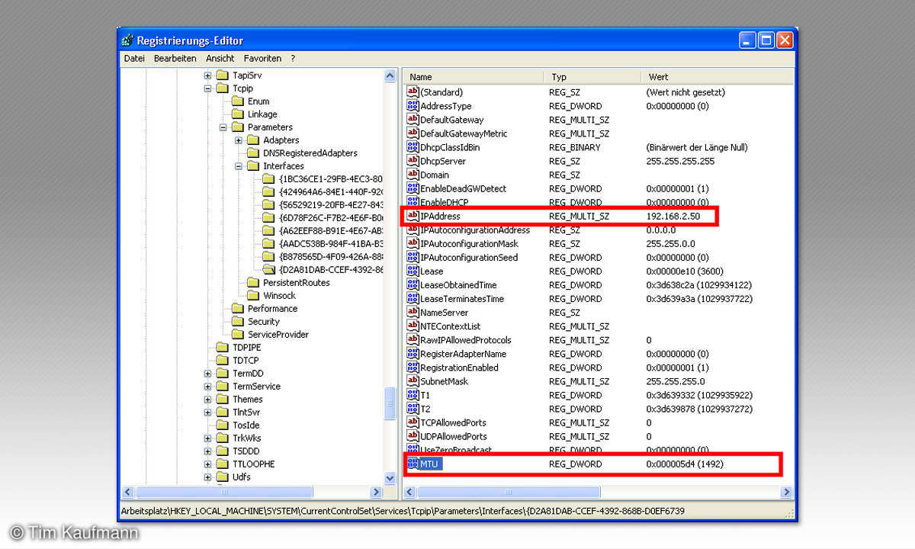
Task: Select the Udfs tree key
Action: point(241,477)
